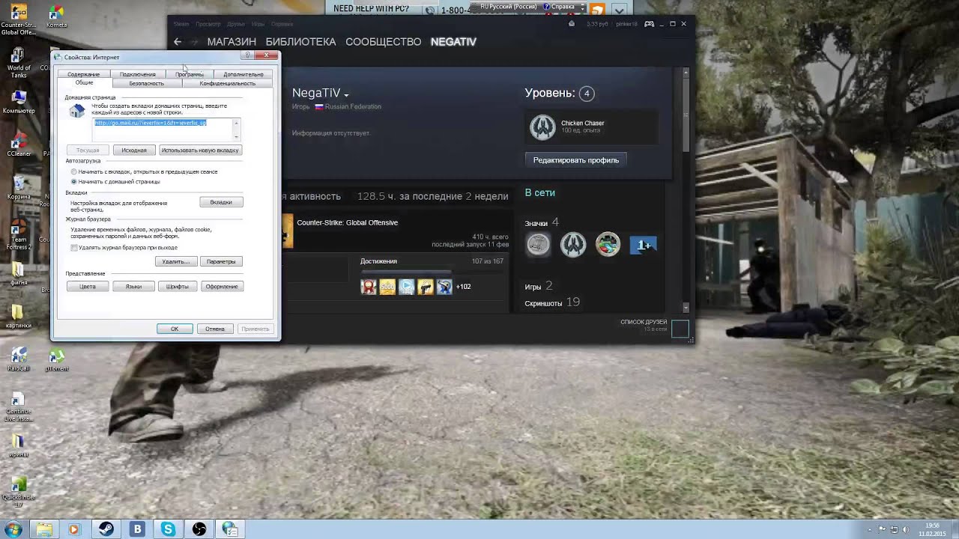Switch to the Безопасность tab
Viewport: 959px width, 539px height.
coord(146,83)
